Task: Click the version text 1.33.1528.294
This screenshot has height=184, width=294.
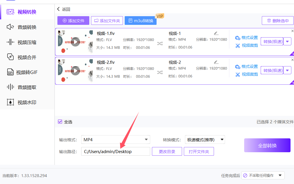Action: click(34, 176)
